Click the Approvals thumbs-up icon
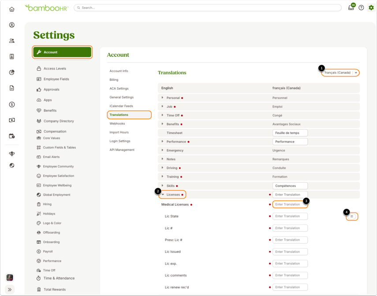The width and height of the screenshot is (377, 296). (x=39, y=89)
